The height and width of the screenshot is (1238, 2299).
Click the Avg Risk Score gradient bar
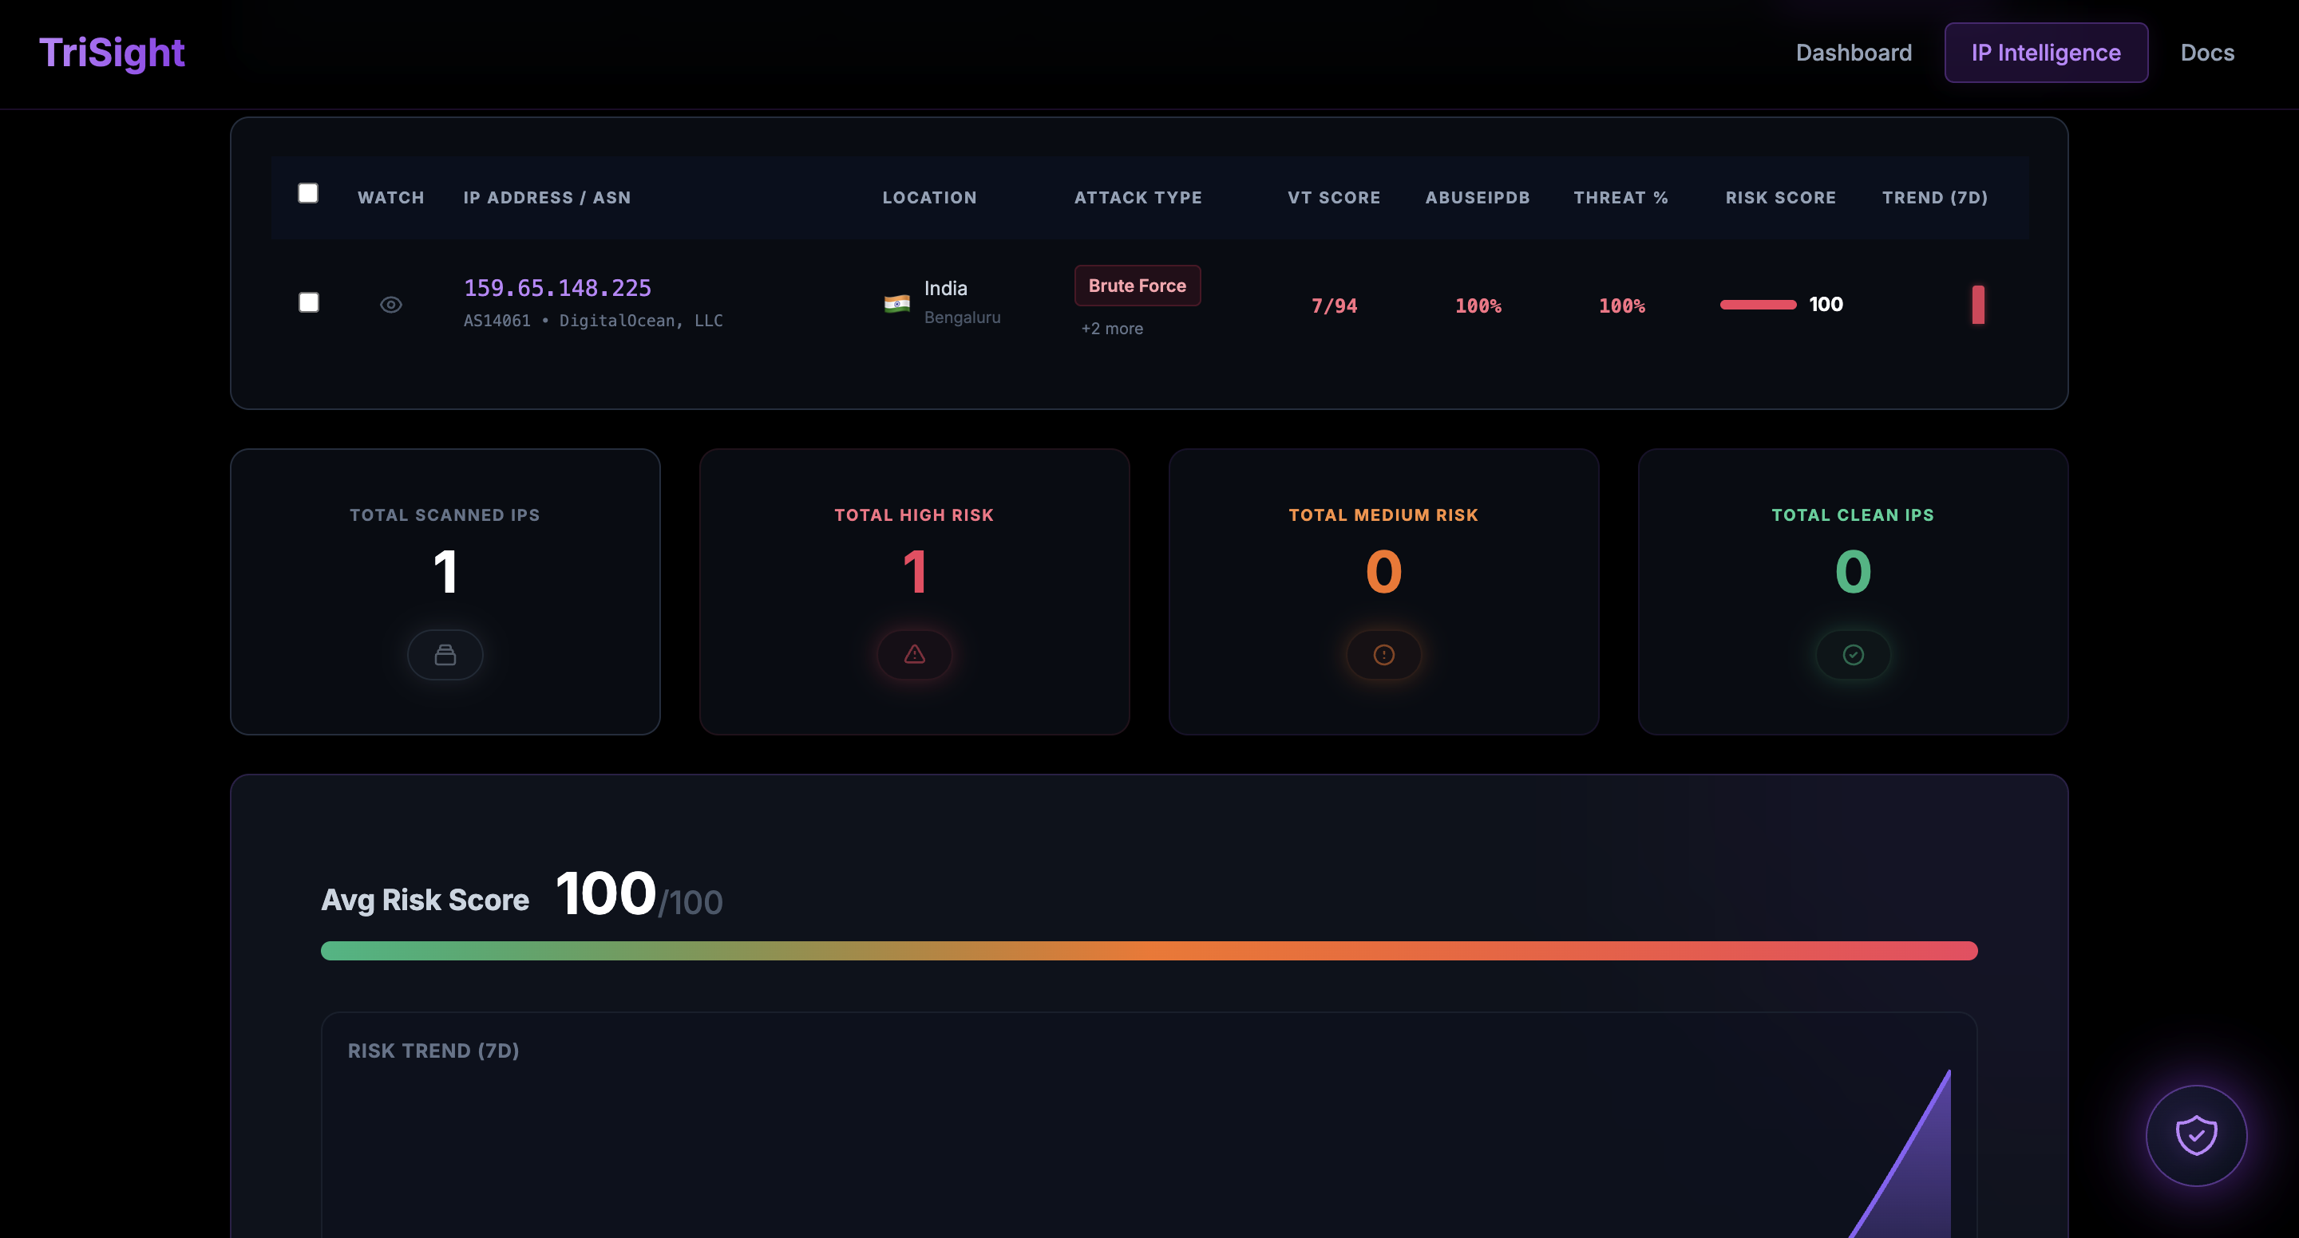pyautogui.click(x=1149, y=951)
